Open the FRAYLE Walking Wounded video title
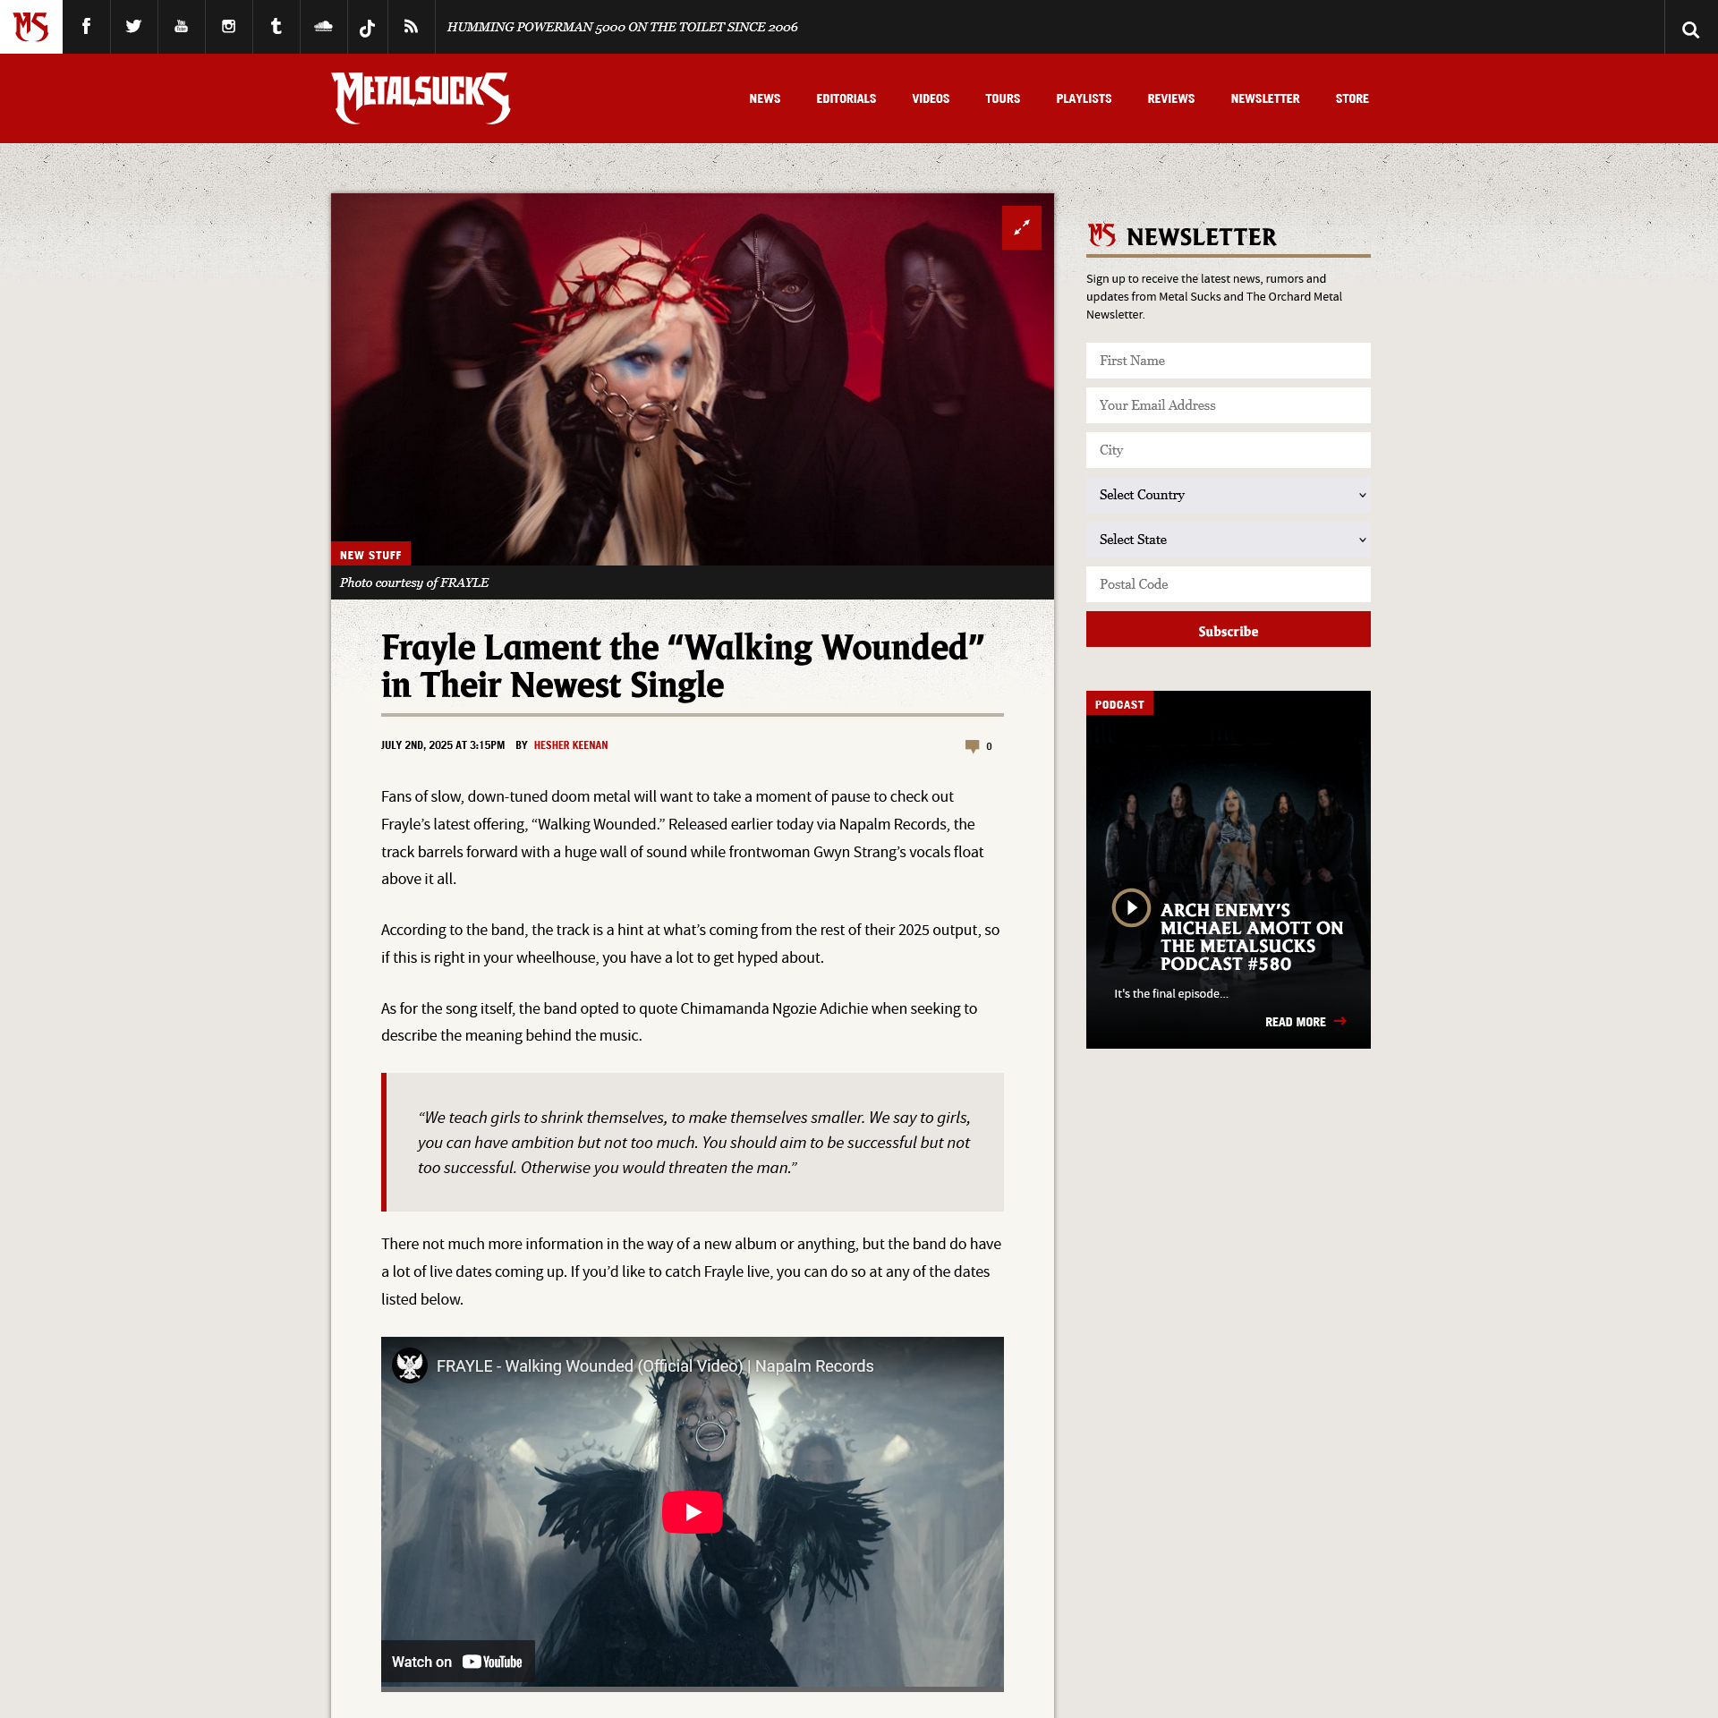The height and width of the screenshot is (1718, 1718). pos(654,1366)
